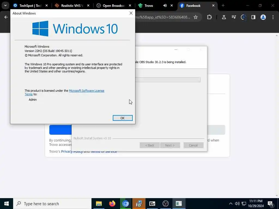Mute audio on the Trovo tab
279x209 pixels.
165,6
